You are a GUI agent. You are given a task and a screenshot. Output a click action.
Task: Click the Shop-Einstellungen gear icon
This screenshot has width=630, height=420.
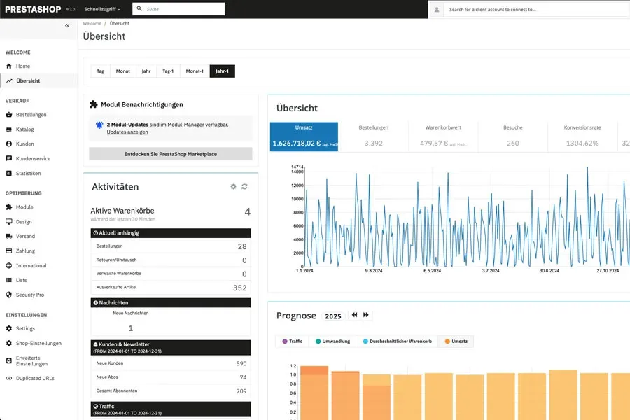(9, 343)
